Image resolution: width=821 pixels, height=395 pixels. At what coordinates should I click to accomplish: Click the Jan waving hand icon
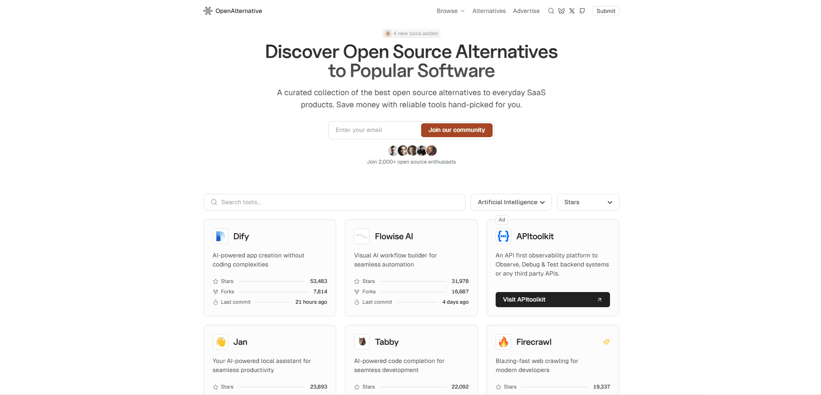pyautogui.click(x=221, y=342)
